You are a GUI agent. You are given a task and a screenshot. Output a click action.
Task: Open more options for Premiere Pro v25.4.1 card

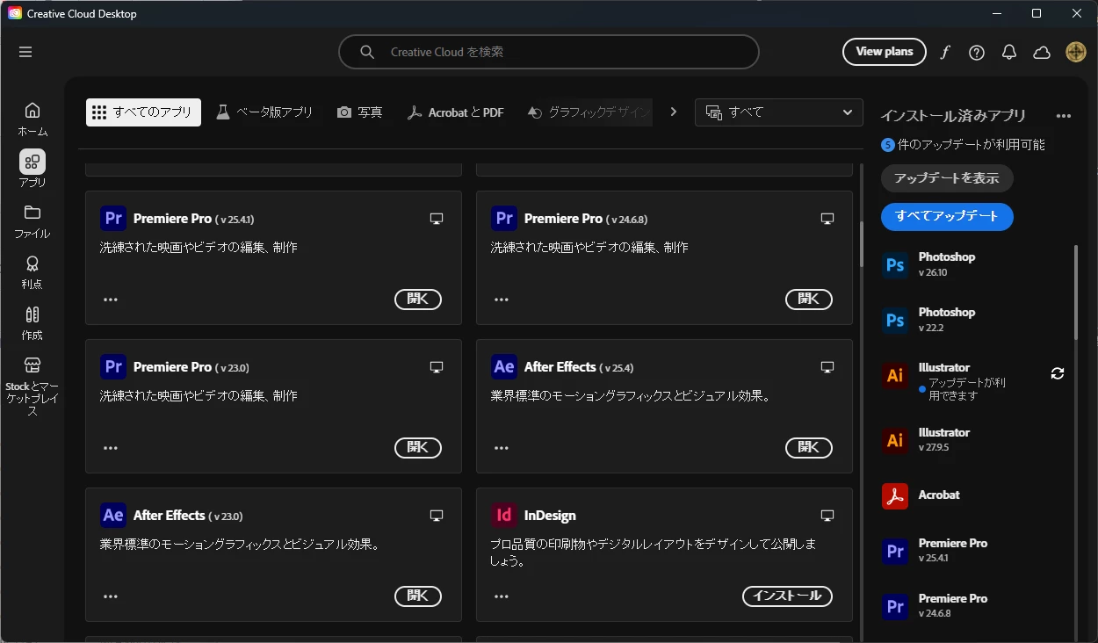(x=111, y=300)
